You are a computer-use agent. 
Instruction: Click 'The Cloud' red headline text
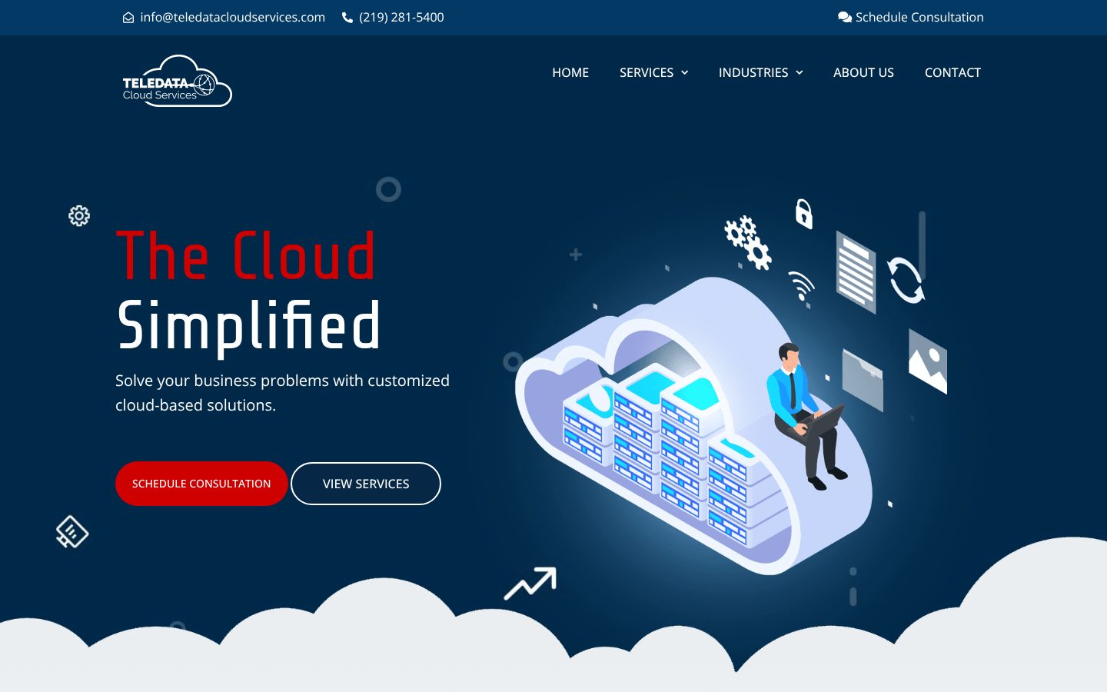coord(246,256)
